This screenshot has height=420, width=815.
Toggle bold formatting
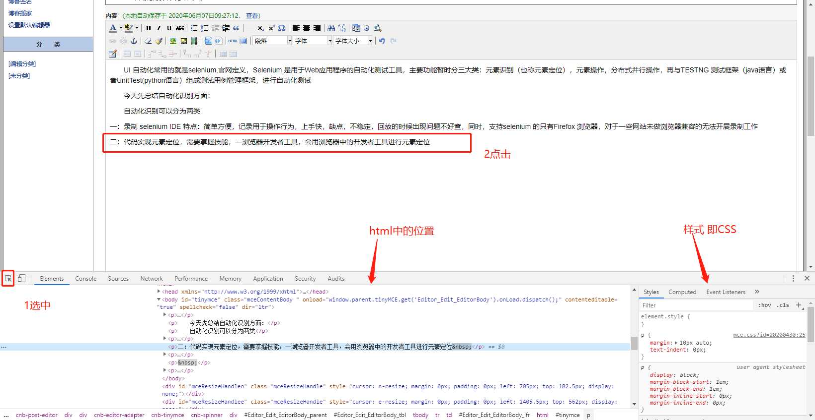[x=148, y=28]
